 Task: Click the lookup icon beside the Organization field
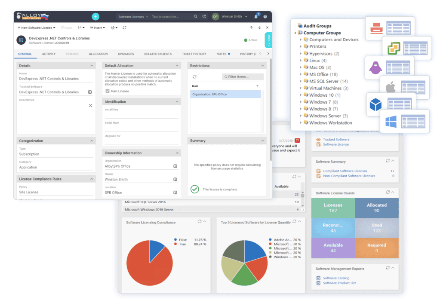(175, 166)
